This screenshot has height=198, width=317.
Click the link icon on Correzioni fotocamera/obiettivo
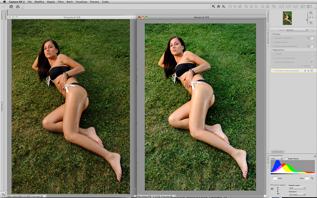coord(308,46)
